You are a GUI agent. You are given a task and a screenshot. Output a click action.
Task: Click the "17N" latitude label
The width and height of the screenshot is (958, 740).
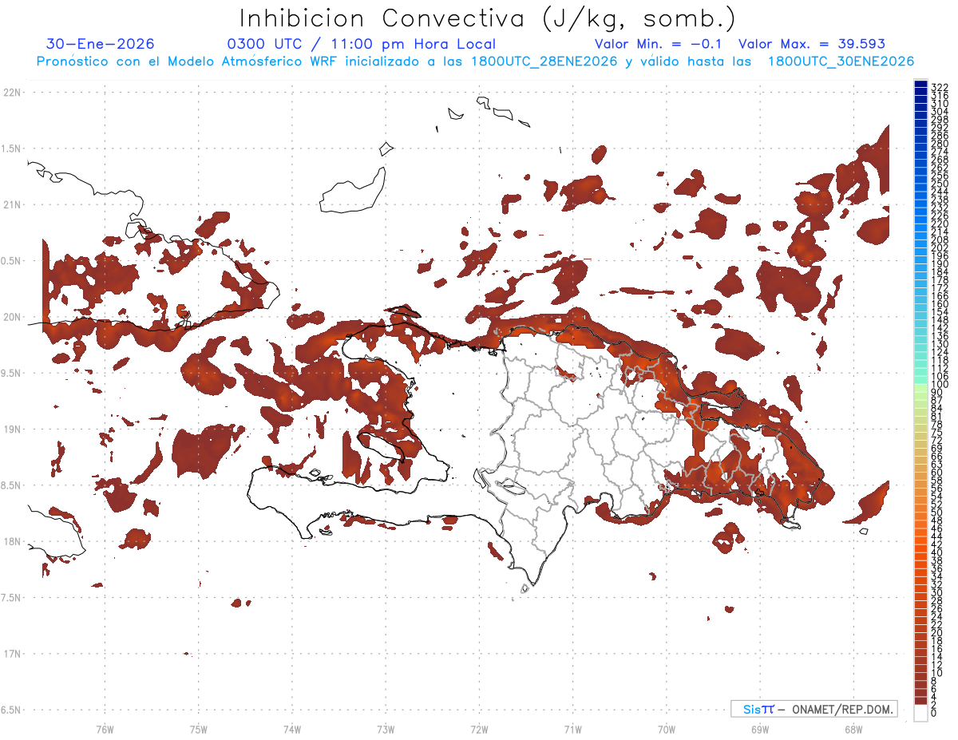click(x=12, y=654)
